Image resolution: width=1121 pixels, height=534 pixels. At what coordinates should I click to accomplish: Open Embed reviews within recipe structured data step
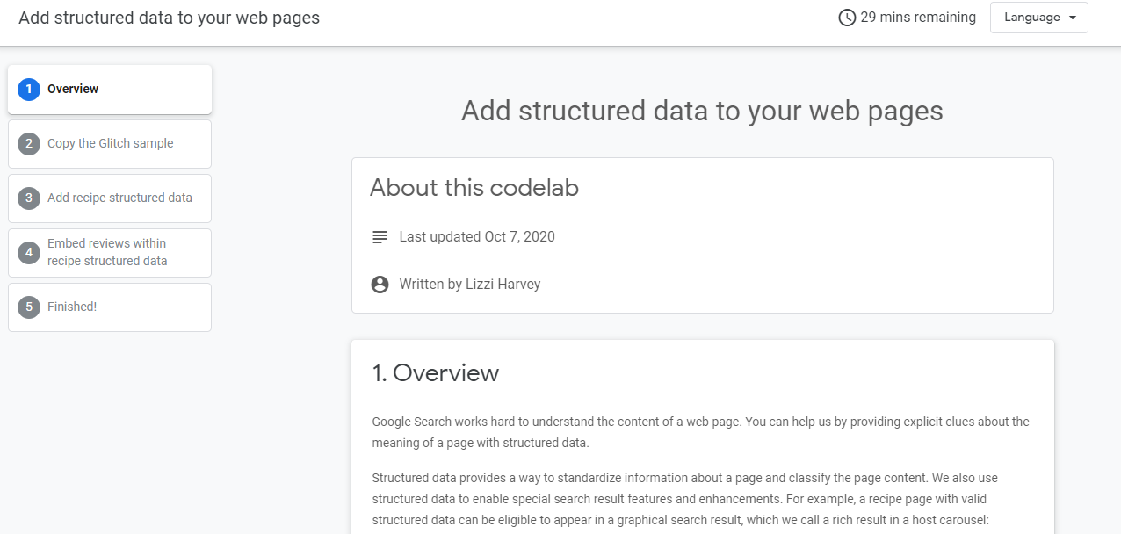point(110,252)
